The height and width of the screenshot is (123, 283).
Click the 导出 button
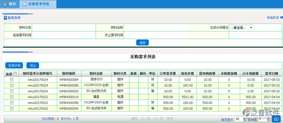(33, 65)
